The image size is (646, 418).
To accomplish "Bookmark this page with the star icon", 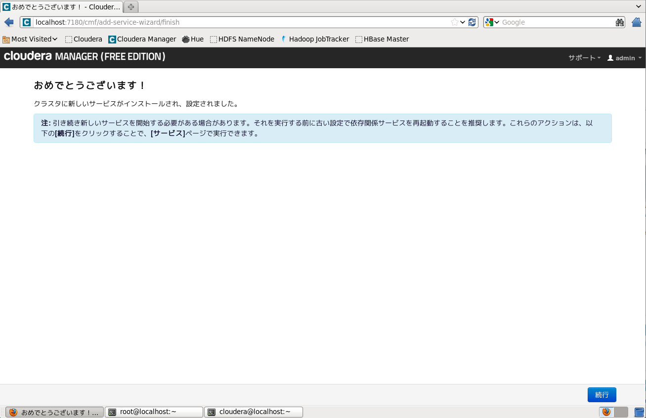I will (455, 22).
